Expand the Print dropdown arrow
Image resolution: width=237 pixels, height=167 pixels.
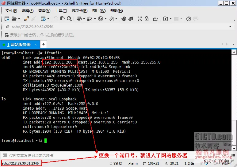coord(84,19)
